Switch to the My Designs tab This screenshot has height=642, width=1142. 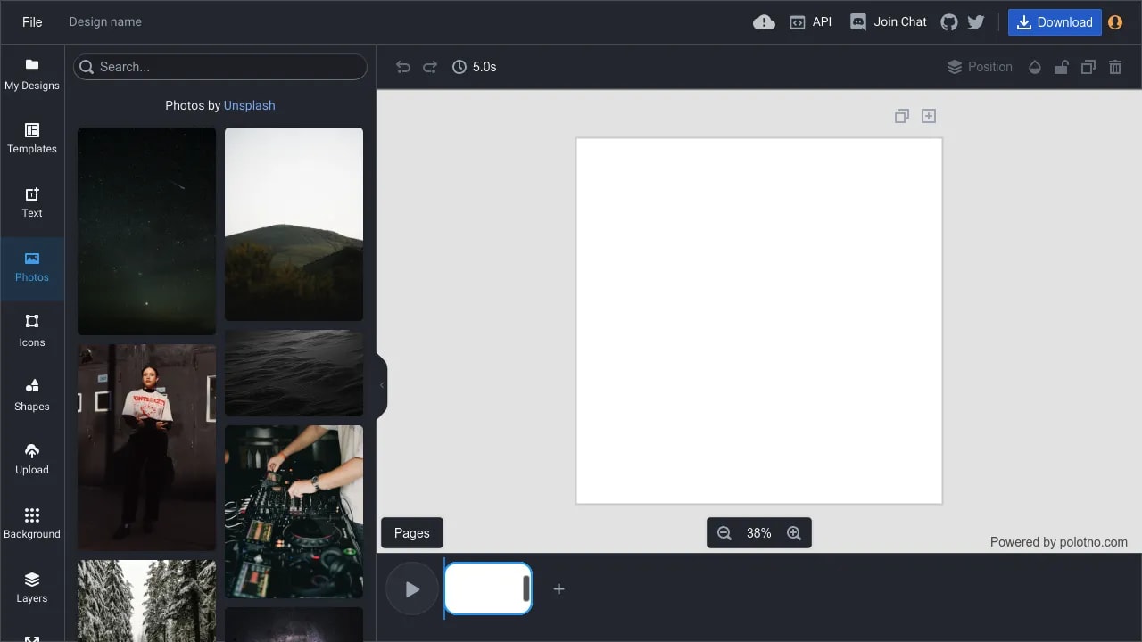32,76
